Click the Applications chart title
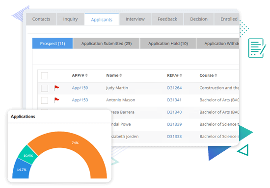The width and height of the screenshot is (270, 188). click(x=23, y=117)
